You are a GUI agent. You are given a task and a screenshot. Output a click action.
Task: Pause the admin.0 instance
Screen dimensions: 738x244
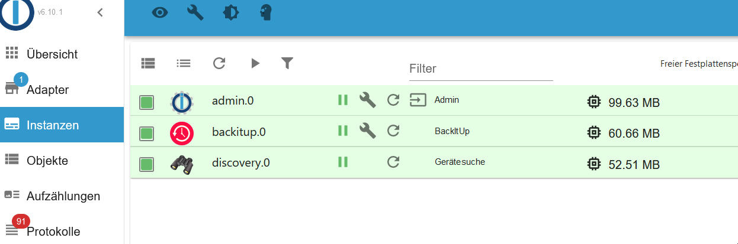pos(342,100)
